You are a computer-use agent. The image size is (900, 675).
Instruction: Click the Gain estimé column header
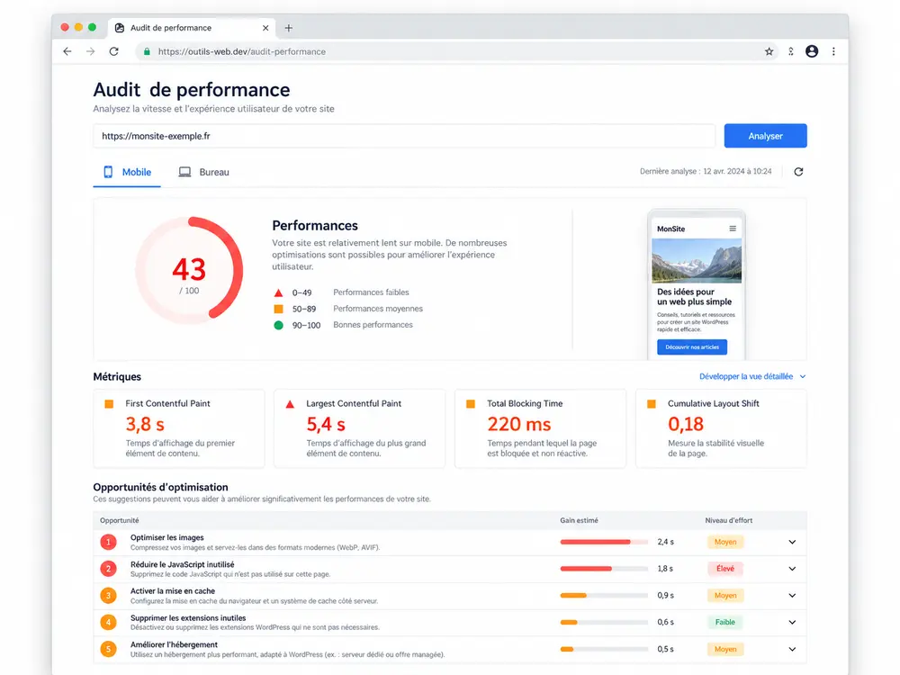(x=579, y=520)
